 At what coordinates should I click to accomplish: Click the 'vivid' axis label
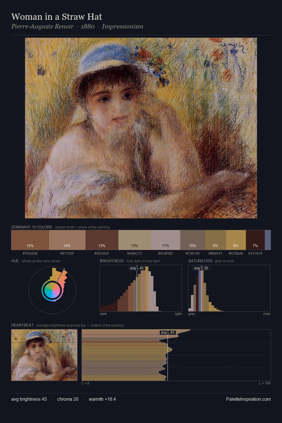point(266,314)
